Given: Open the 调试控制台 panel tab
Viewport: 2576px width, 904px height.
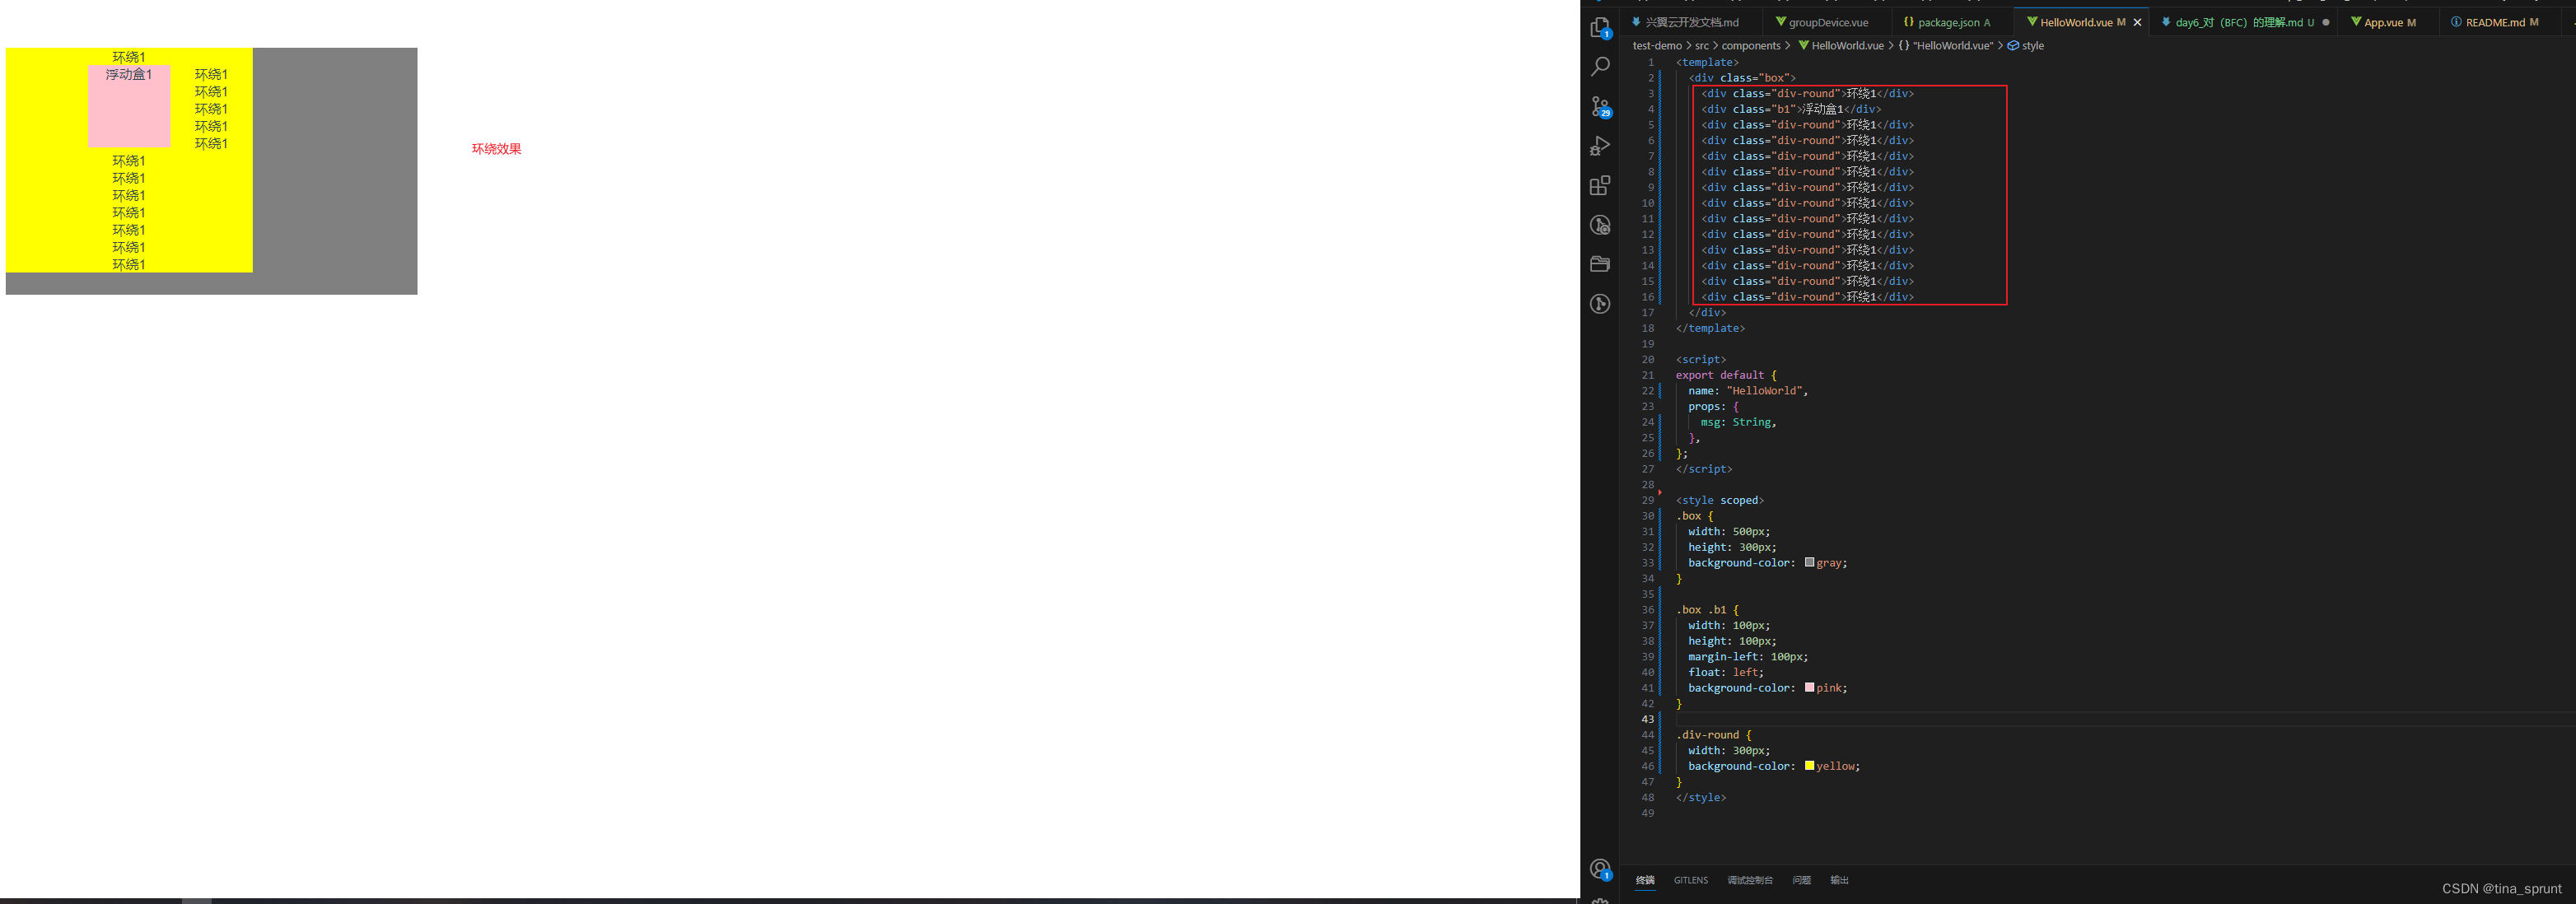Looking at the screenshot, I should [x=1749, y=880].
